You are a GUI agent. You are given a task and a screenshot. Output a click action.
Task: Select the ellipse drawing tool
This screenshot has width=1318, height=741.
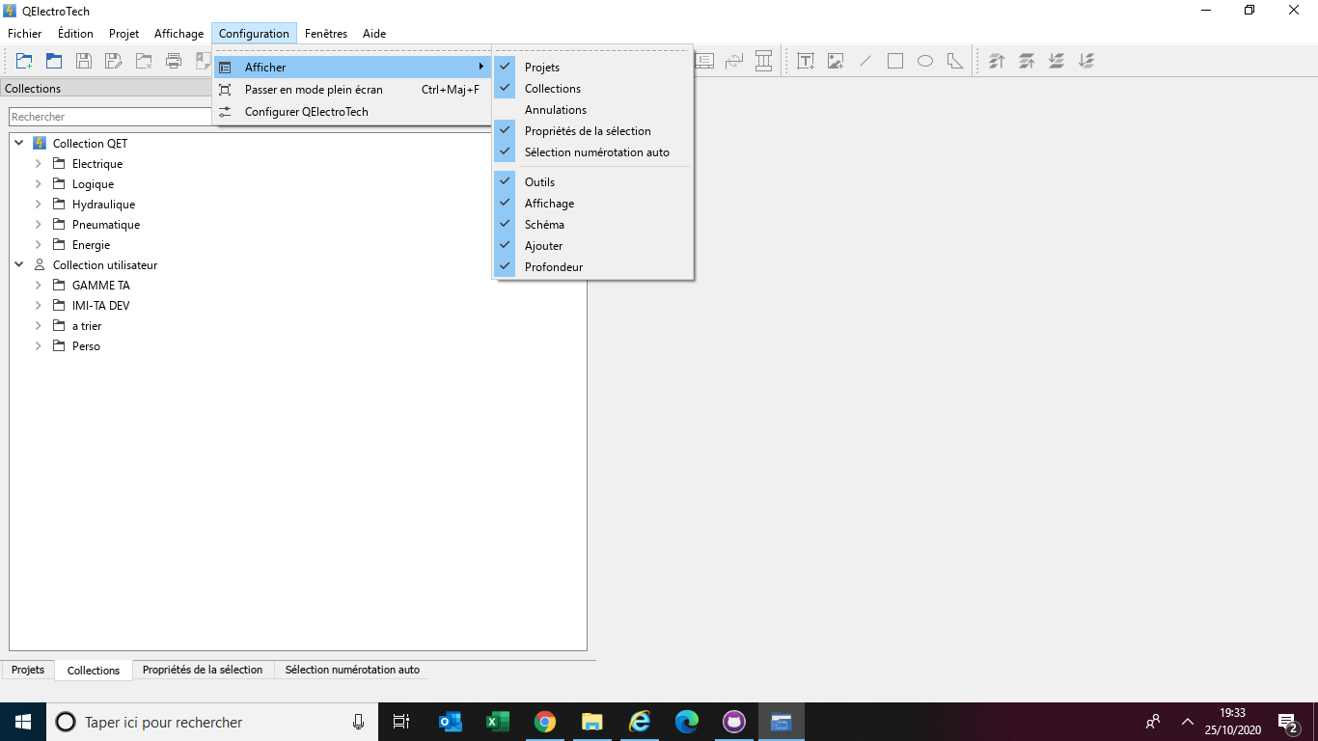pos(924,61)
